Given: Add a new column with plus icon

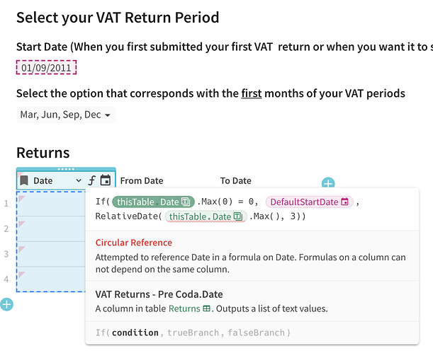Looking at the screenshot, I should click(328, 184).
